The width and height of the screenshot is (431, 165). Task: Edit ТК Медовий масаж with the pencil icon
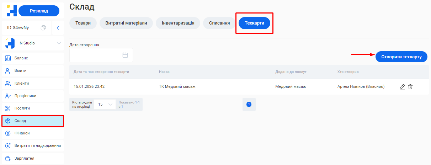(x=403, y=87)
